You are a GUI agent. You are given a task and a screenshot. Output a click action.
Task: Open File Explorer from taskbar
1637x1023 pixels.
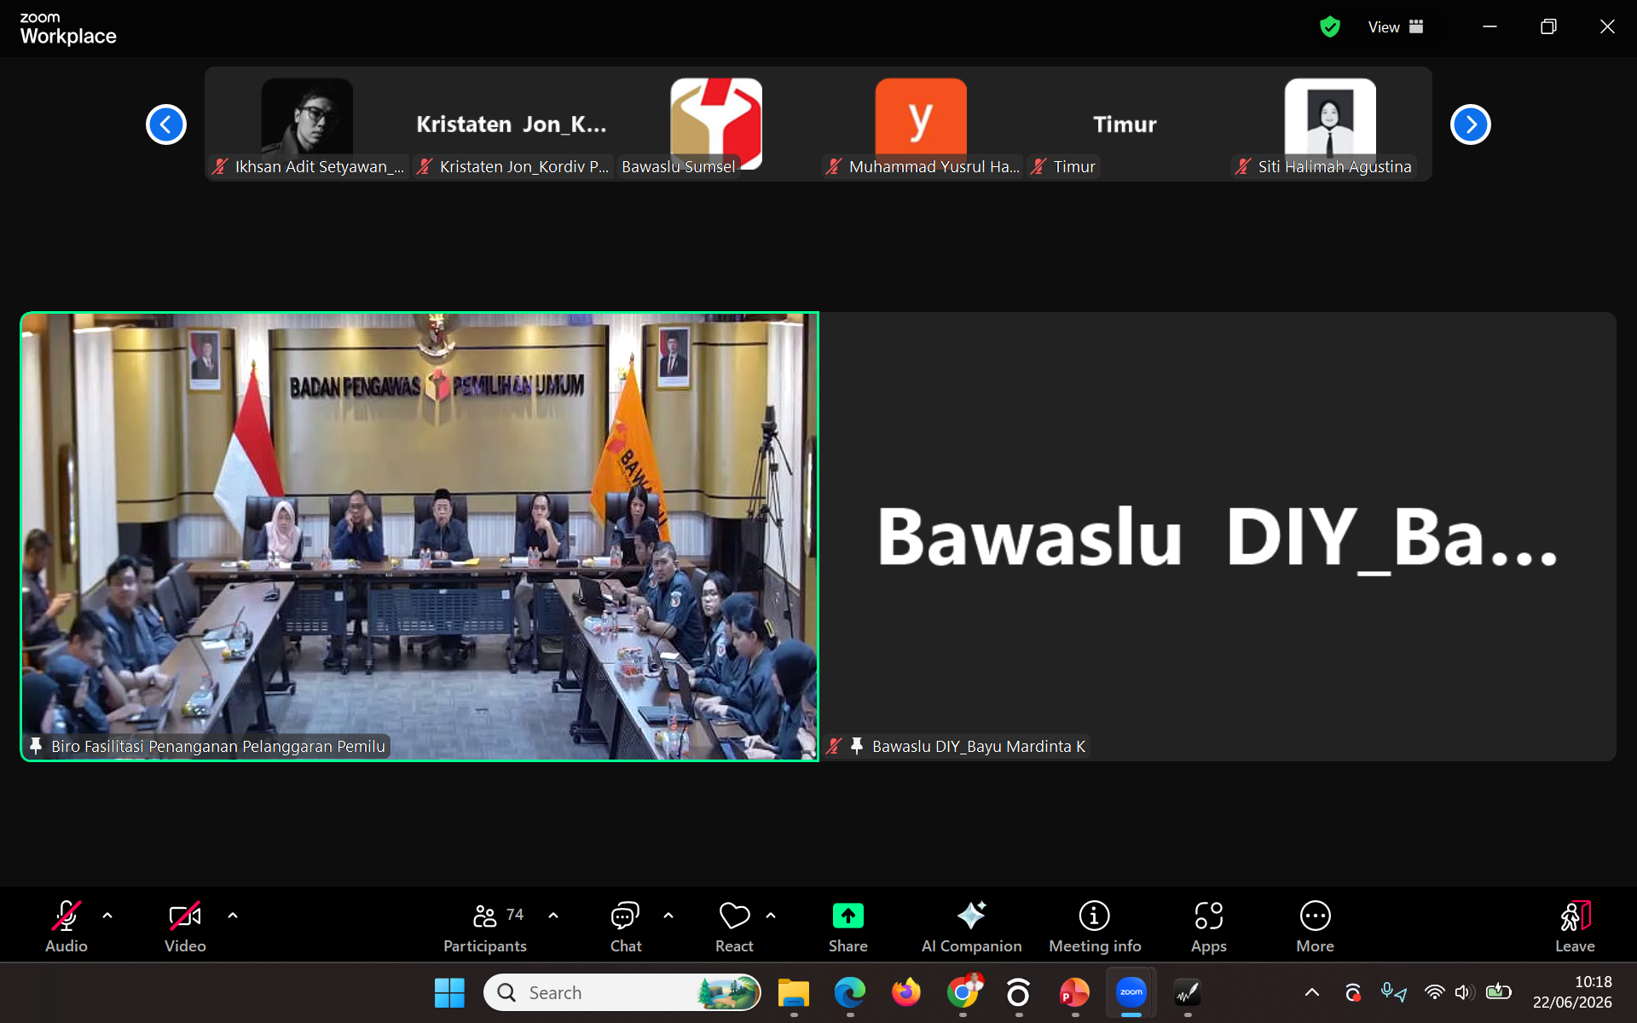[793, 993]
